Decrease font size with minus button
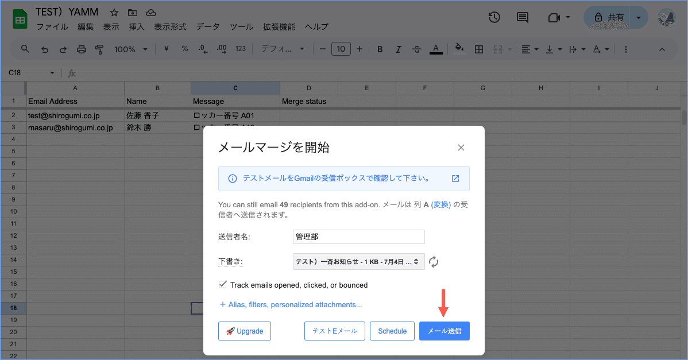This screenshot has height=360, width=688. coord(323,49)
